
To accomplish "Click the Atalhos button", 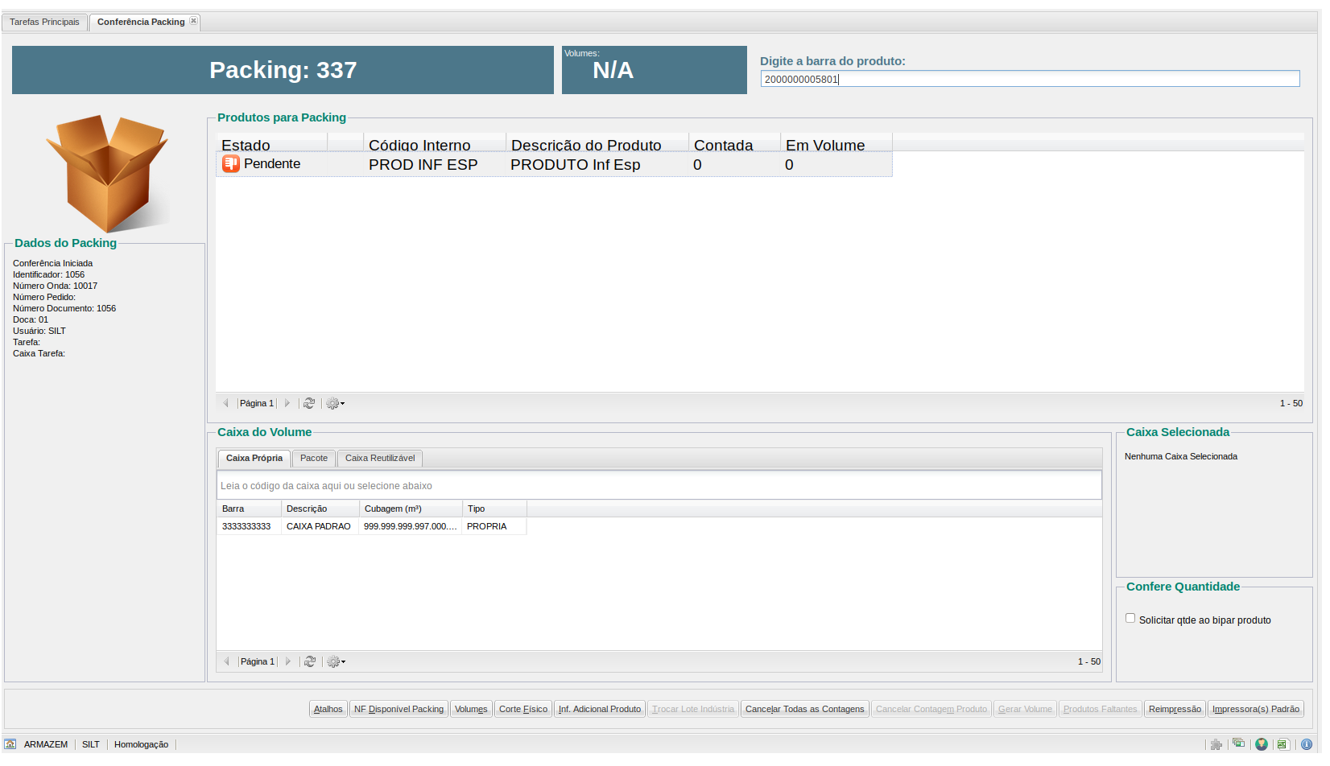I will (x=328, y=709).
